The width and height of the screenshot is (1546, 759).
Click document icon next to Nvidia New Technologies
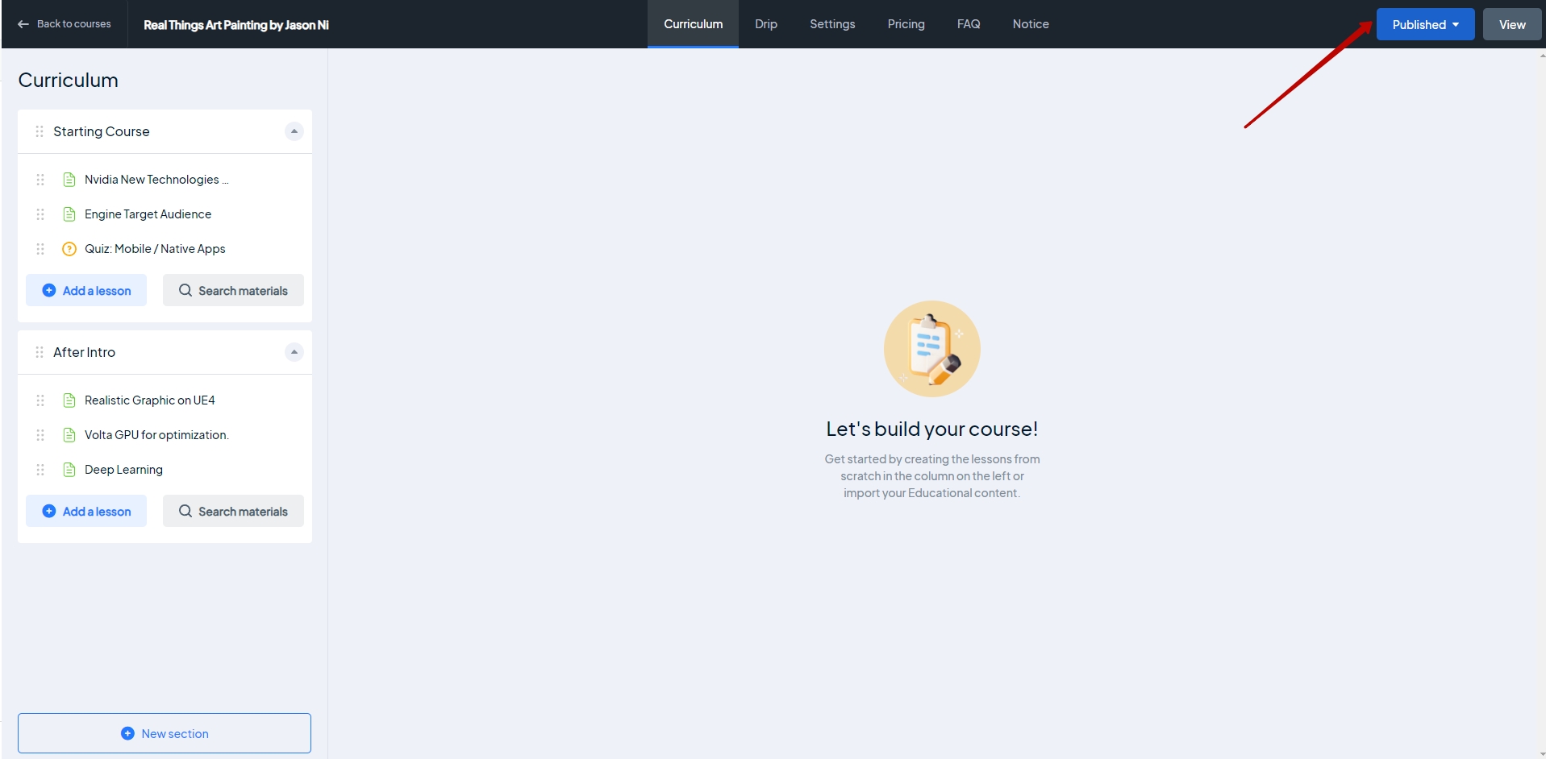point(69,180)
